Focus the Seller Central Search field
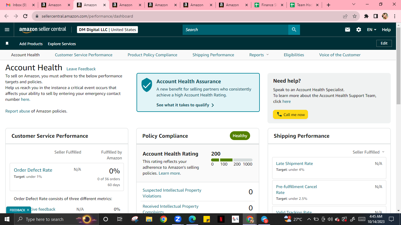 (235, 30)
